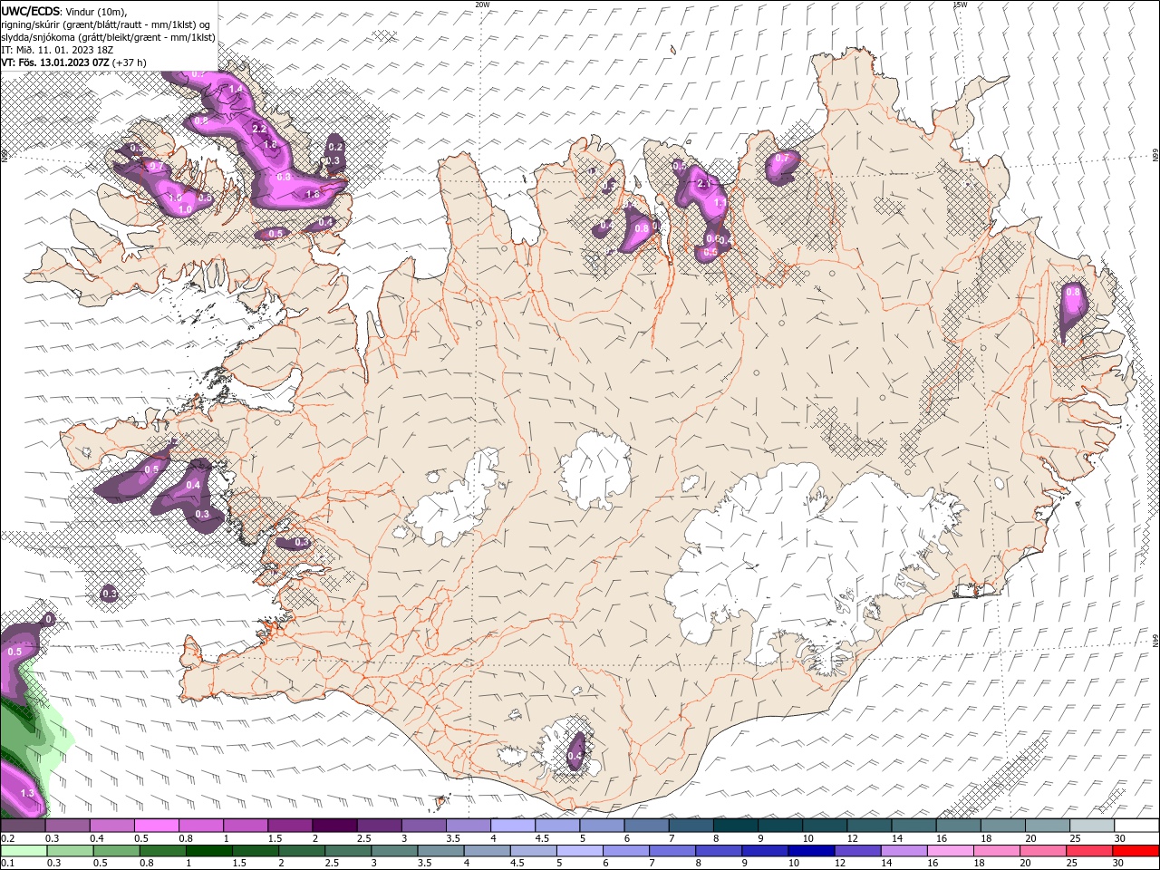1160x870 pixels.
Task: Click the orchid 0.4 swatch in the top legend row
Action: click(111, 826)
